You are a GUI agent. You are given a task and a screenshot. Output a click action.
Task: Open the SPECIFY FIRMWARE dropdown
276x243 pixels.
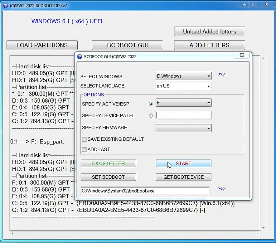click(x=183, y=128)
